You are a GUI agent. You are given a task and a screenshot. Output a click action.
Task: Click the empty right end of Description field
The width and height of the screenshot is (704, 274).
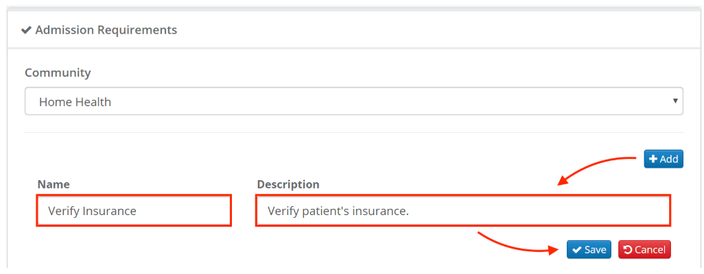pos(618,210)
